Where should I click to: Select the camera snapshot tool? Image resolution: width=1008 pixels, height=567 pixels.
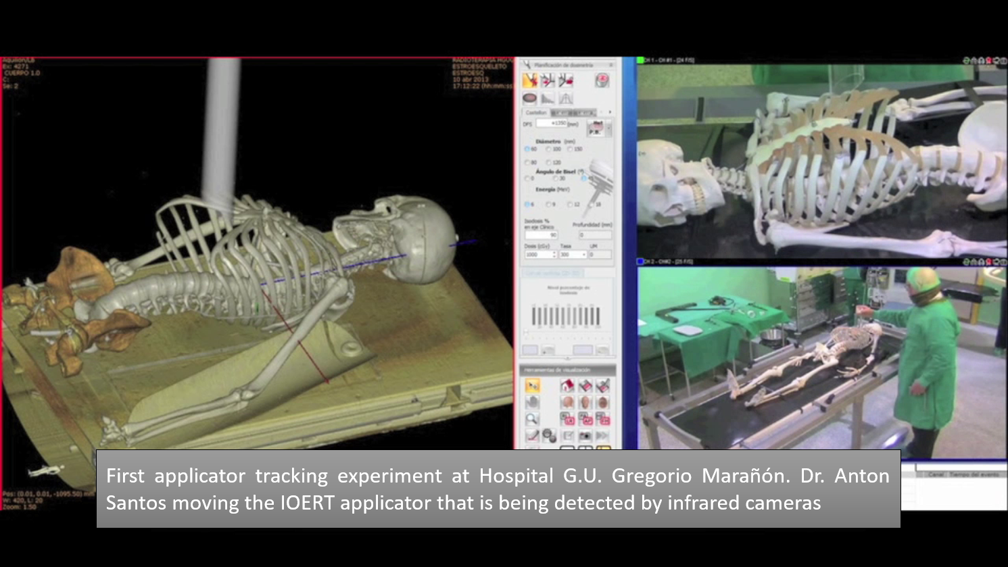coord(585,435)
